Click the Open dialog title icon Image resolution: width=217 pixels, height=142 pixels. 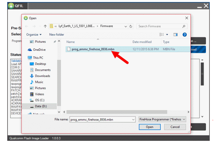pos(26,18)
